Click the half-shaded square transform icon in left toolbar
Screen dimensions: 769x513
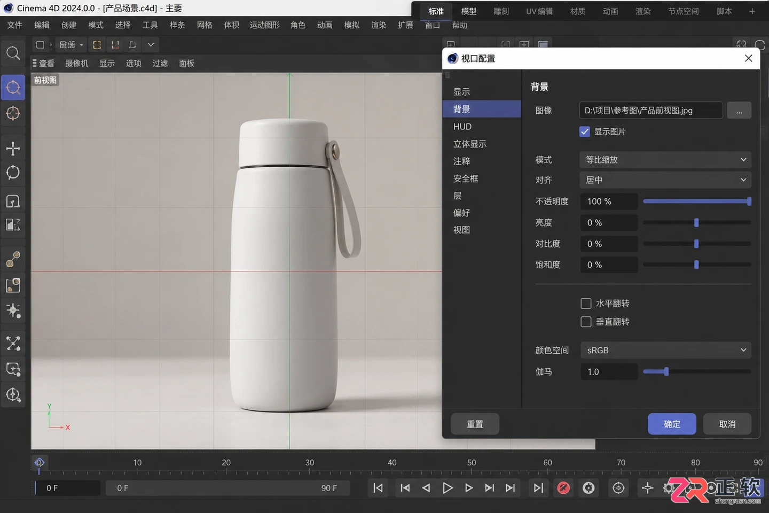pyautogui.click(x=13, y=225)
